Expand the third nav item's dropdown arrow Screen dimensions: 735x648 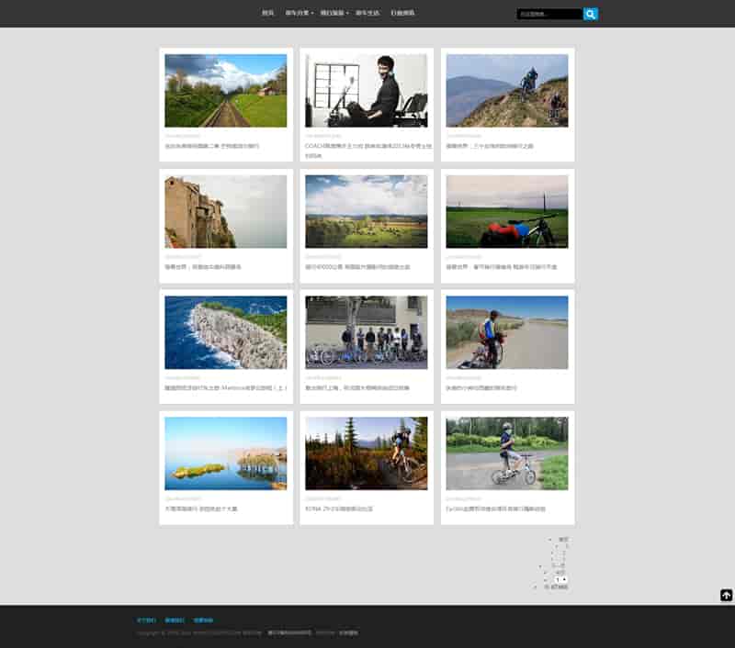tap(347, 14)
